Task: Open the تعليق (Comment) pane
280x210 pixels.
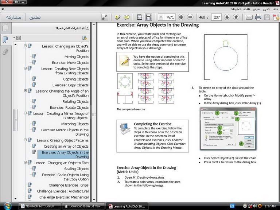Action: click(35, 17)
